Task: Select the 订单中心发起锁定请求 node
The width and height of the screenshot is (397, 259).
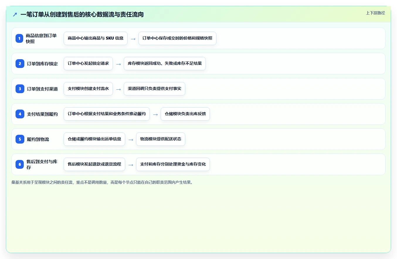Action: click(88, 64)
